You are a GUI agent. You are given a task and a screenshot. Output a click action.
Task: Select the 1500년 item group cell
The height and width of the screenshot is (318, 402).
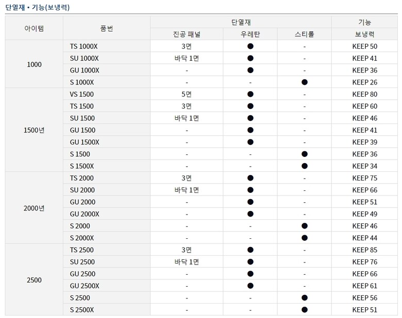(34, 130)
